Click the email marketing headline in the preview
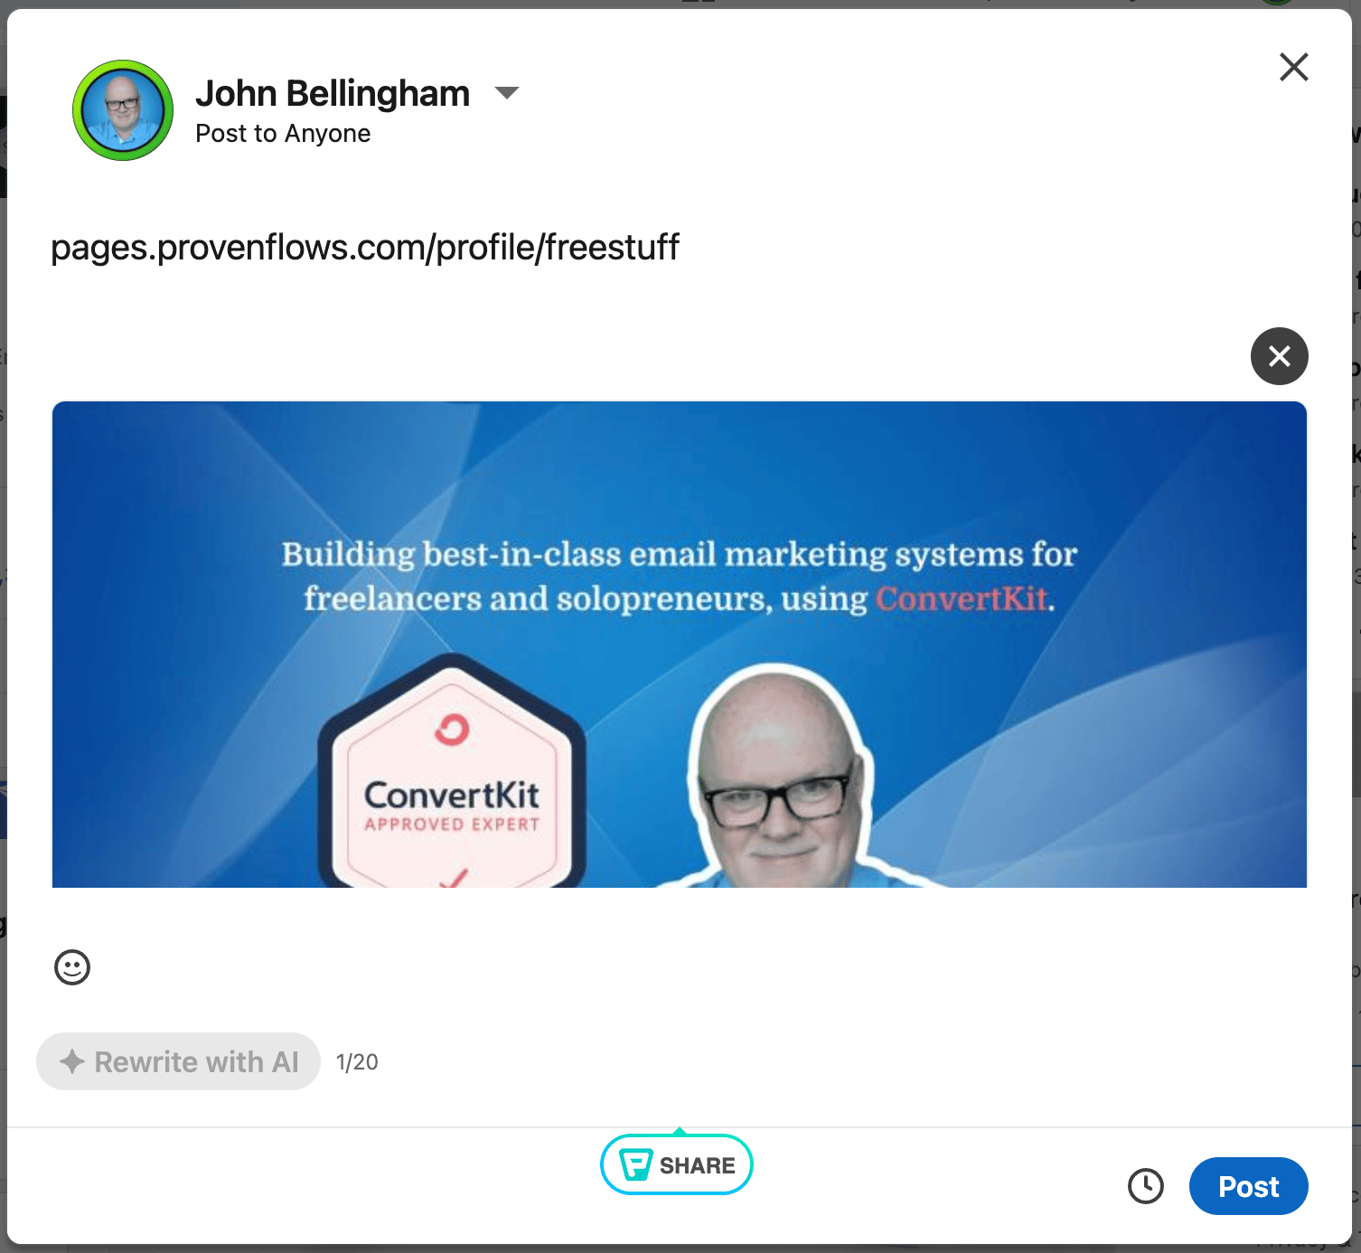 680,576
